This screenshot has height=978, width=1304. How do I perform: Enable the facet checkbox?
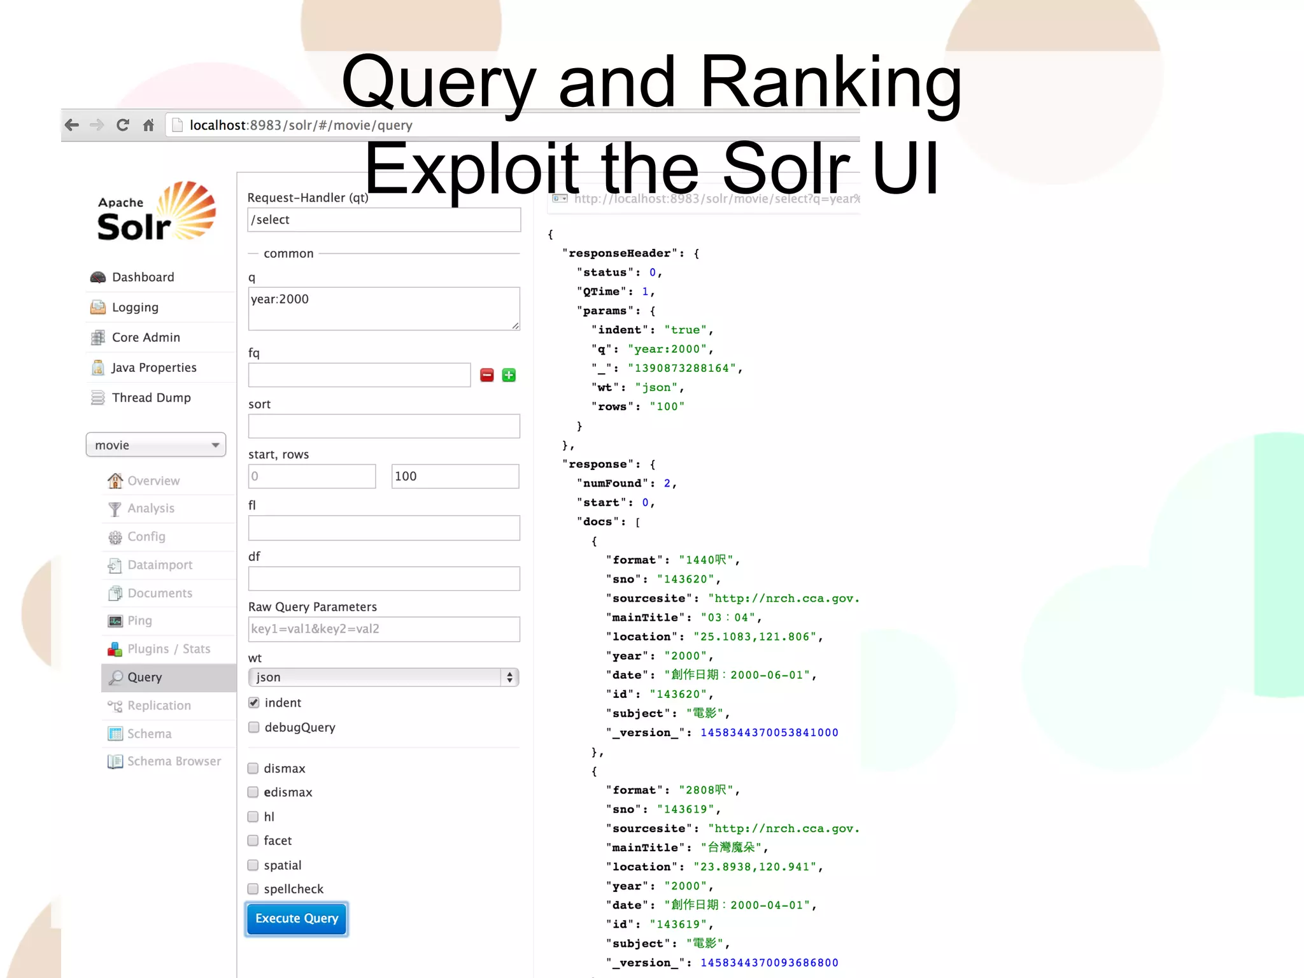pos(253,840)
